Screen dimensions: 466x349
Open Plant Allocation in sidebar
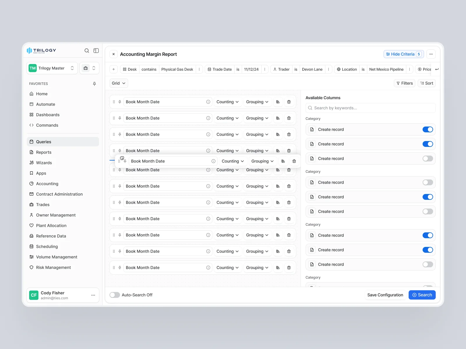coord(63,225)
